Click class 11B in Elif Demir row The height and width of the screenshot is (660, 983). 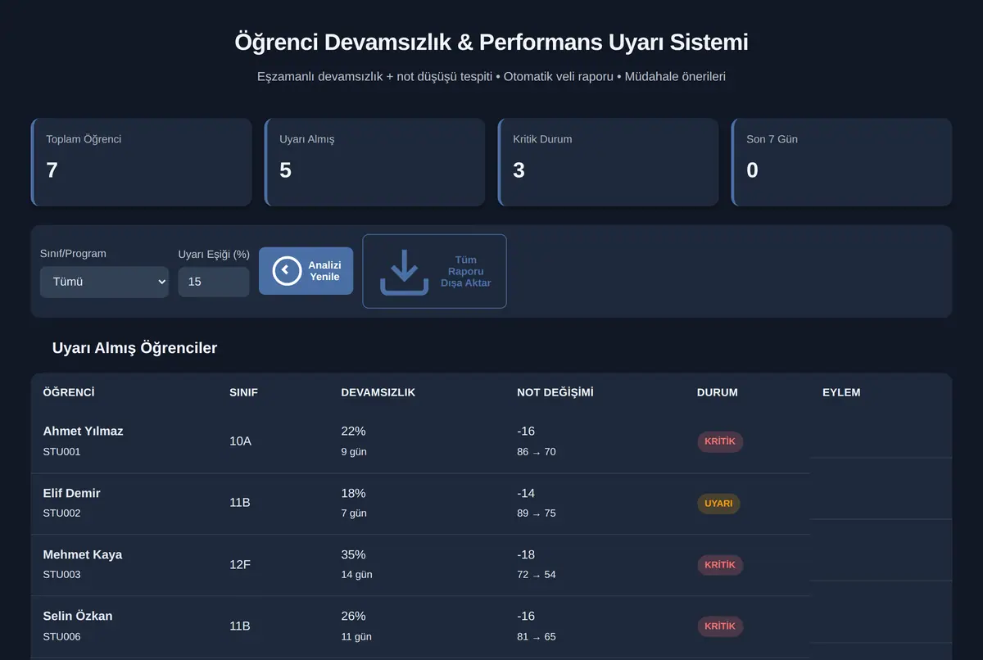239,503
